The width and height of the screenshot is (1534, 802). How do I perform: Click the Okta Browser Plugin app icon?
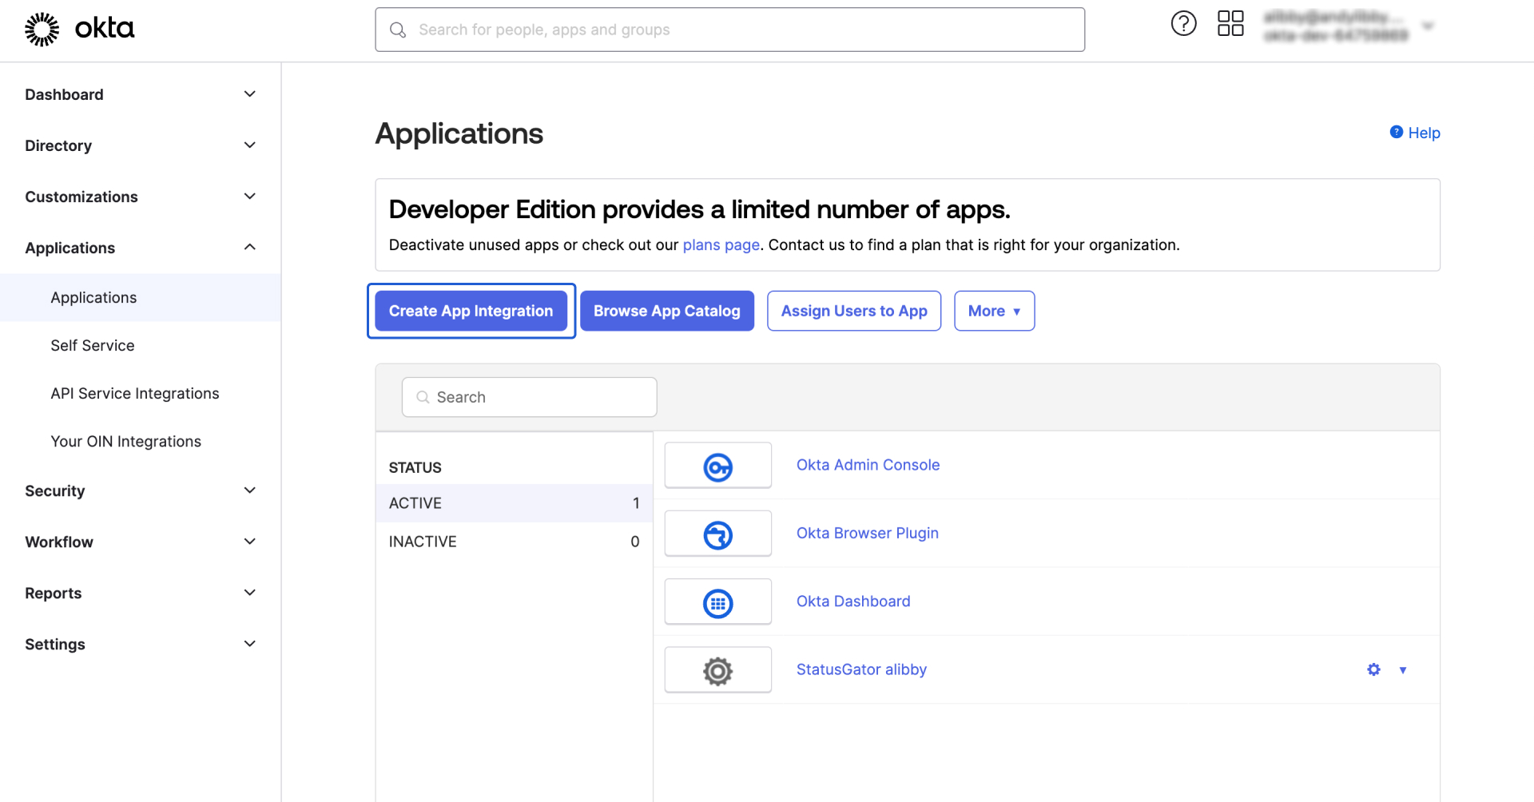coord(717,534)
